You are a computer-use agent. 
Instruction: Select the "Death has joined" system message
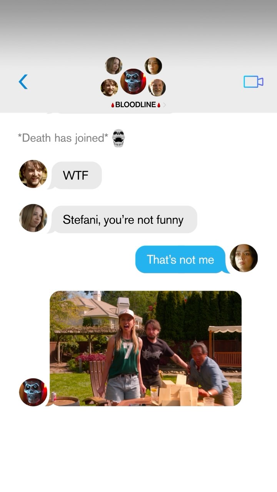click(63, 138)
